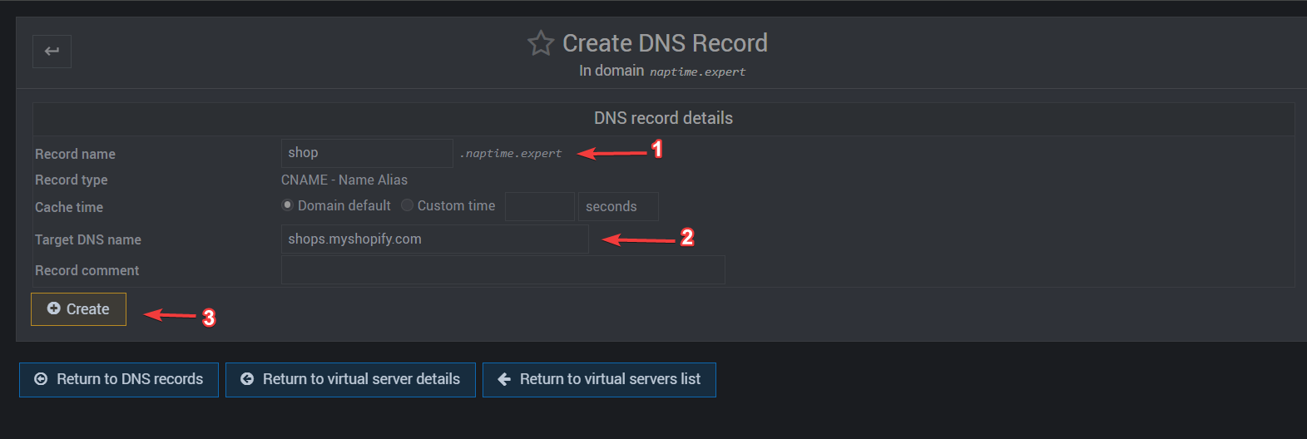Image resolution: width=1307 pixels, height=439 pixels.
Task: Click the Target DNS name field
Action: (435, 239)
